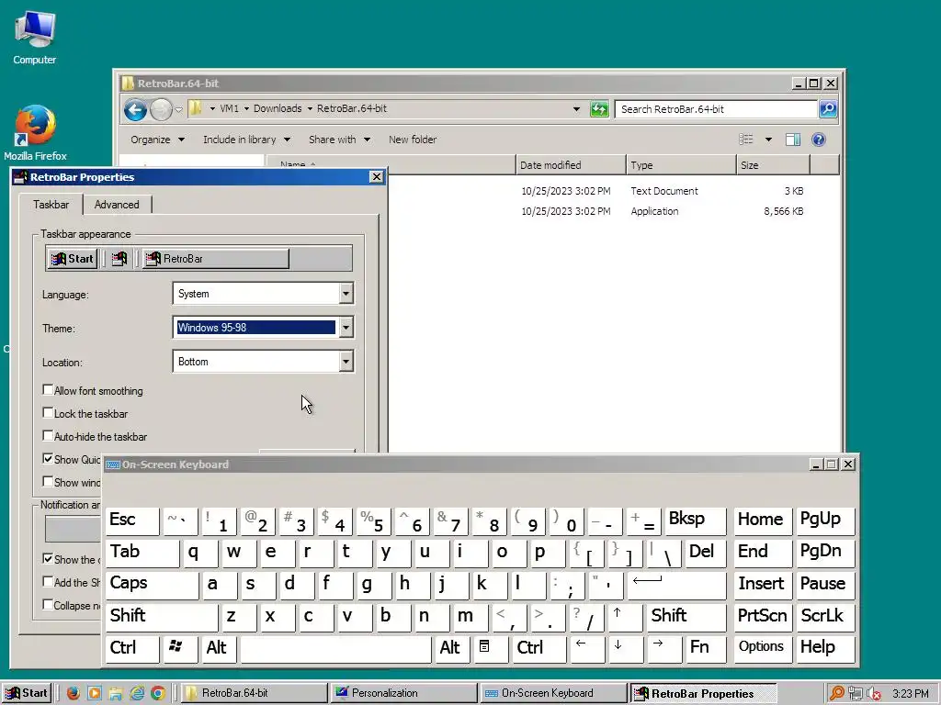Sort files by the Size column
The height and width of the screenshot is (705, 941).
click(773, 165)
